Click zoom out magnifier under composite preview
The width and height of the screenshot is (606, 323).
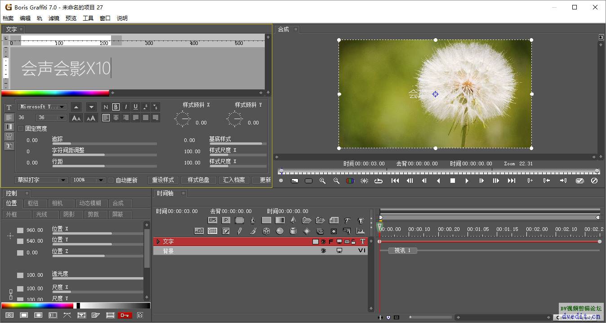(336, 181)
